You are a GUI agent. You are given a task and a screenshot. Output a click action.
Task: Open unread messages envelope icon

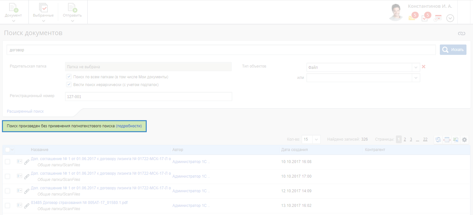click(x=412, y=18)
